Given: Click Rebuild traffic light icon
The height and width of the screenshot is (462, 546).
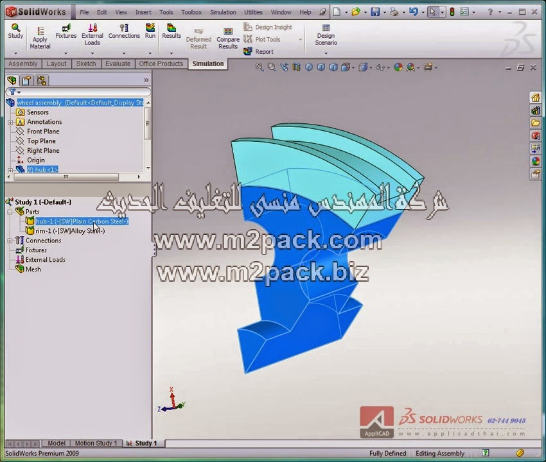Looking at the screenshot, I should pyautogui.click(x=452, y=12).
